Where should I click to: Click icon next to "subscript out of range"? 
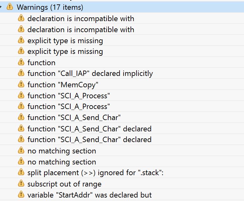coord(21,183)
